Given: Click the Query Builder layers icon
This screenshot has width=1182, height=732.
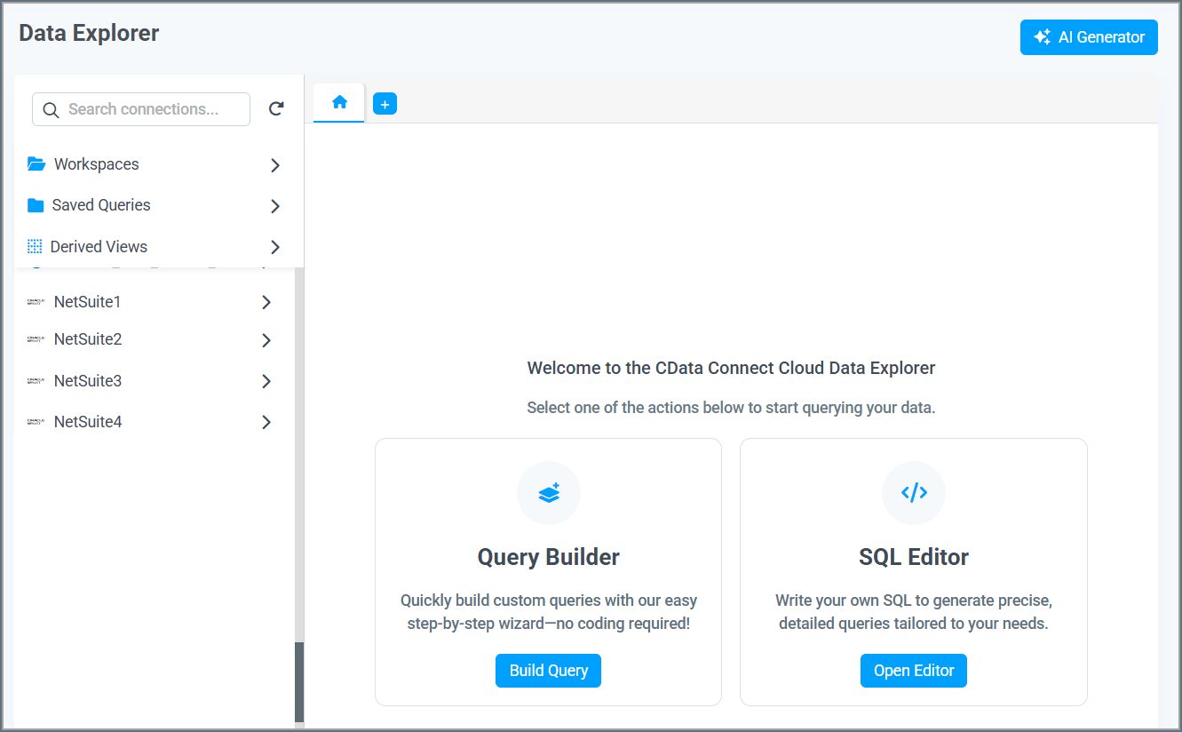Looking at the screenshot, I should click(548, 492).
